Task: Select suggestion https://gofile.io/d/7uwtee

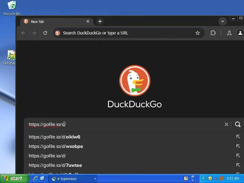Action: pyautogui.click(x=55, y=165)
